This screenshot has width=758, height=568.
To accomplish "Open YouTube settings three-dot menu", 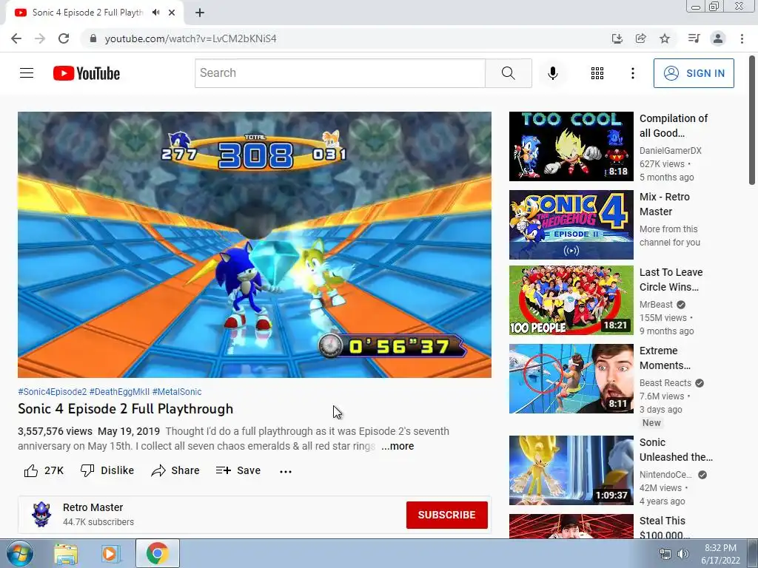I will tap(632, 73).
